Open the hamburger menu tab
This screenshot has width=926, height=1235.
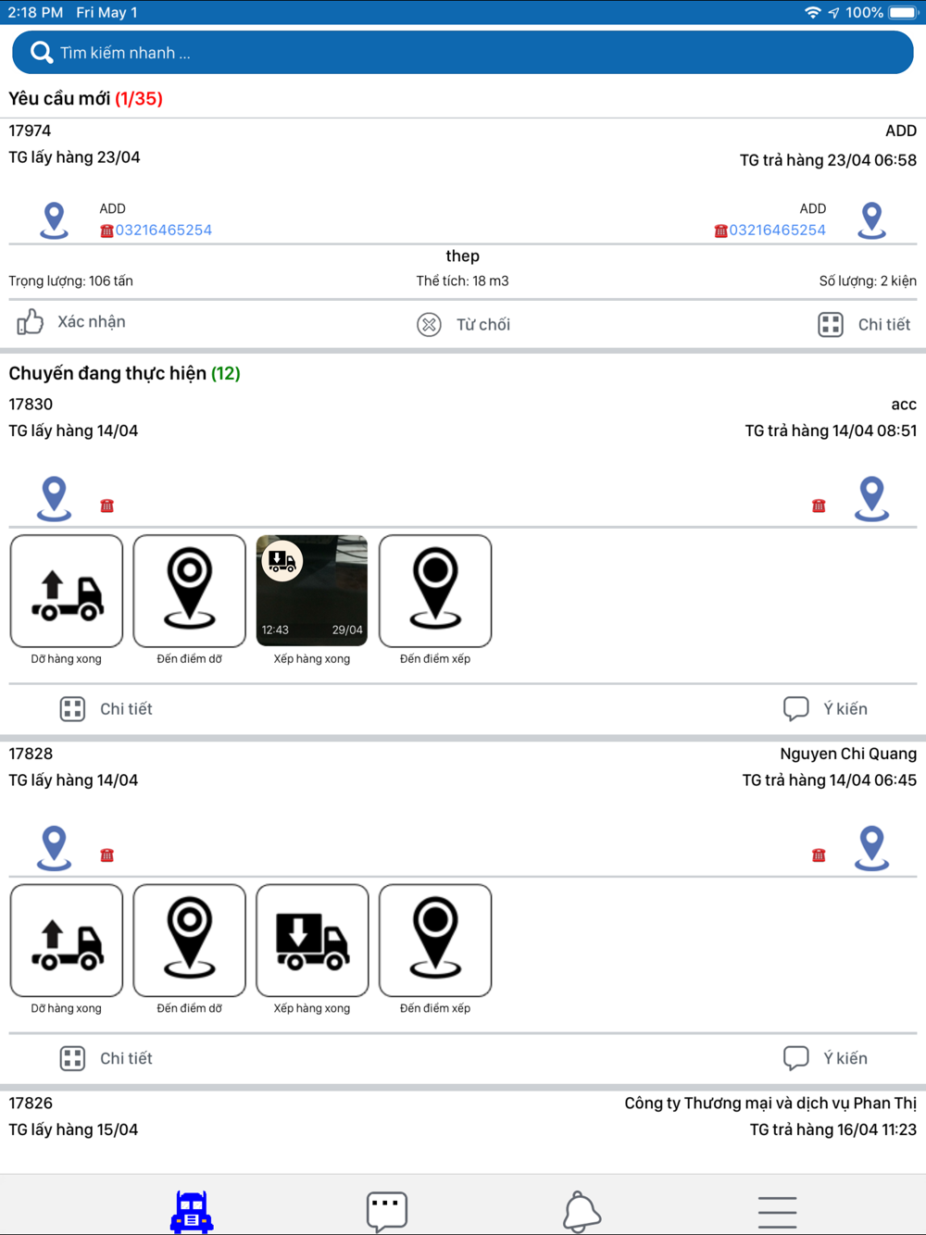(x=777, y=1211)
